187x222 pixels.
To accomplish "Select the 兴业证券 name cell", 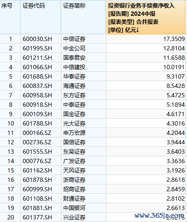I will (83, 217).
